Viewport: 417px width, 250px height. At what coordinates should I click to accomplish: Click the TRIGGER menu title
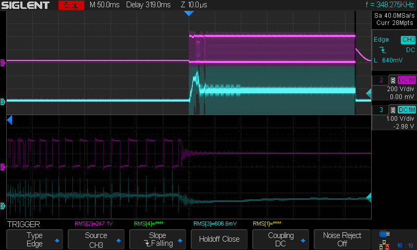tap(23, 224)
